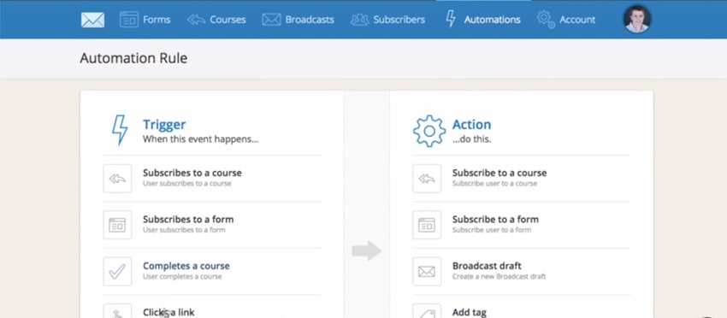Viewport: 727px width, 318px height.
Task: Click 'User subscribes to a form' description
Action: coord(184,230)
